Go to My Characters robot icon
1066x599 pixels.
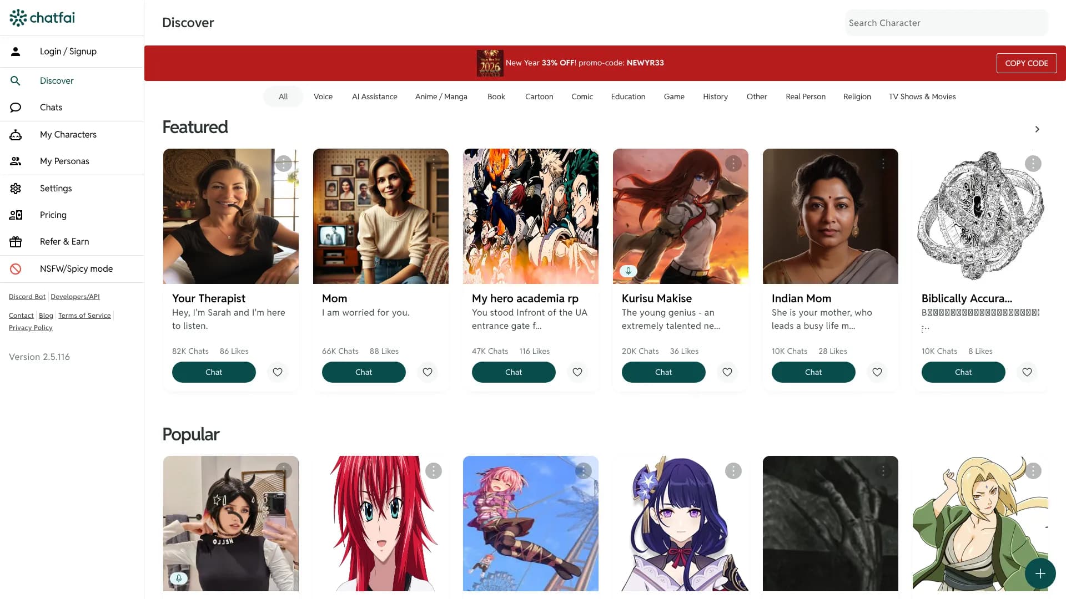coord(16,135)
